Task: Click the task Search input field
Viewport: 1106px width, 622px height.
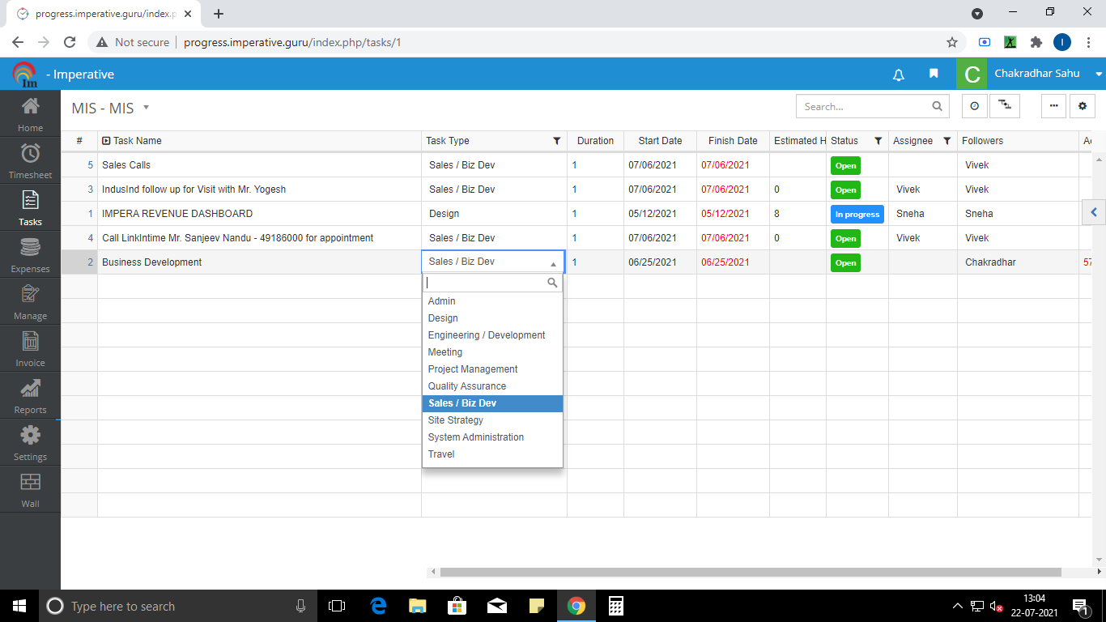Action: 863,106
